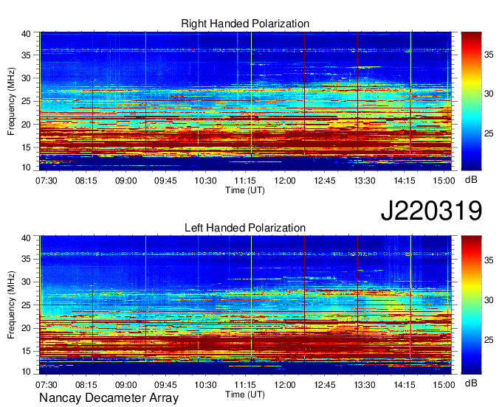Click the 35 value on top colorbar
The image size is (502, 407).
489,55
